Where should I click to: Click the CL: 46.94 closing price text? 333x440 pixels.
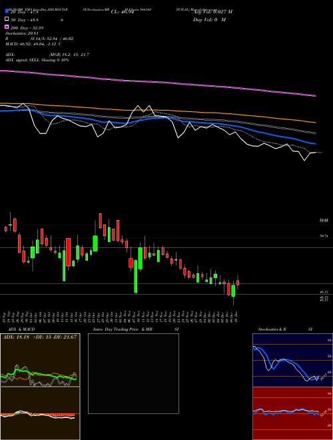coord(123,12)
